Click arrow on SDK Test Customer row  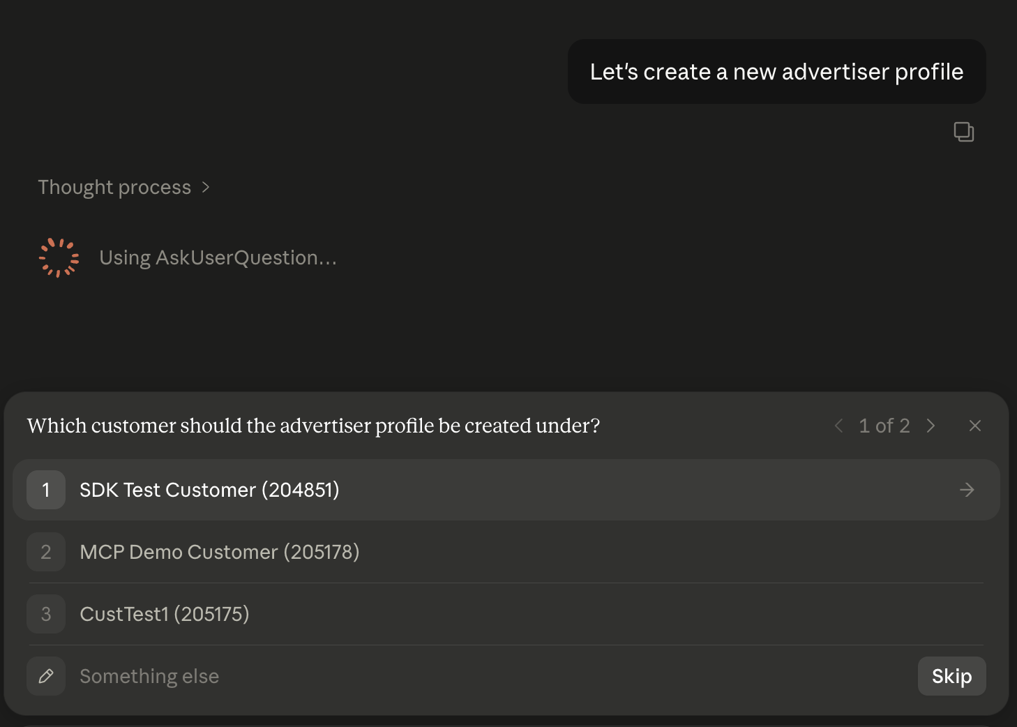pyautogui.click(x=967, y=490)
